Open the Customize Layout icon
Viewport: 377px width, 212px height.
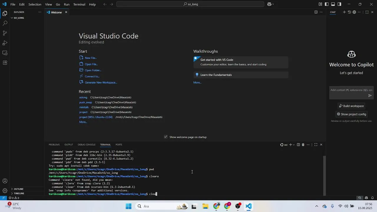coord(320,4)
